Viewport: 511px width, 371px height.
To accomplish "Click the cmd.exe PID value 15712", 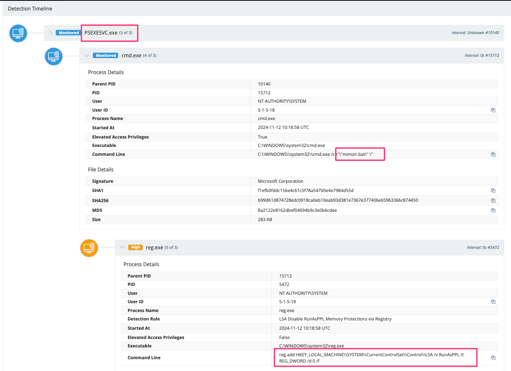I will click(265, 93).
